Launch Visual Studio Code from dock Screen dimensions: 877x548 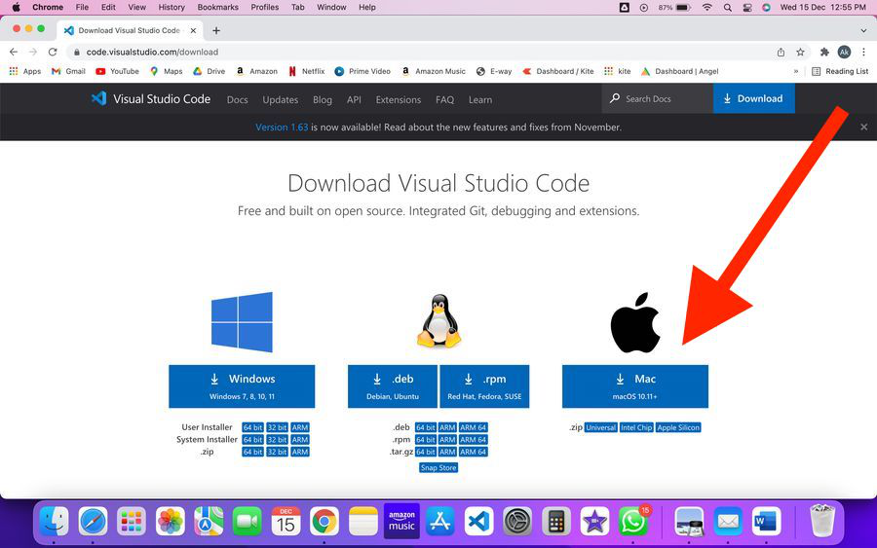(x=478, y=522)
